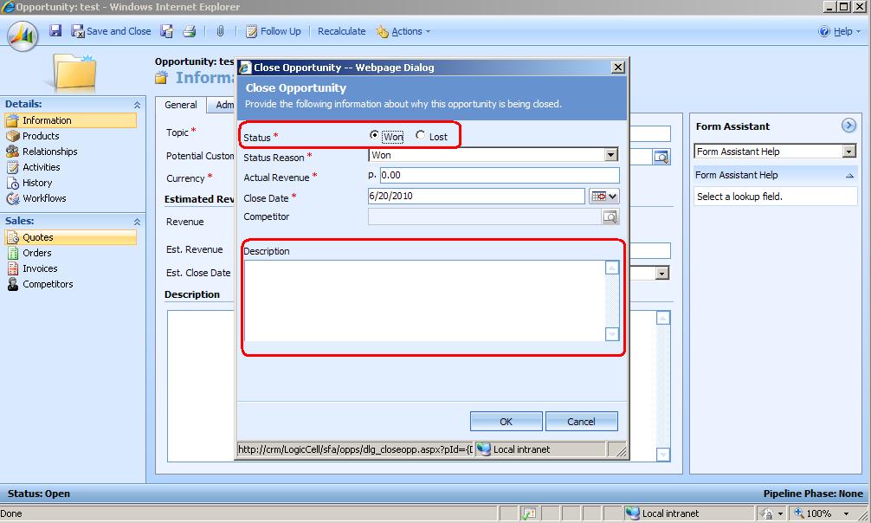
Task: Switch to the General tab
Action: 181,105
